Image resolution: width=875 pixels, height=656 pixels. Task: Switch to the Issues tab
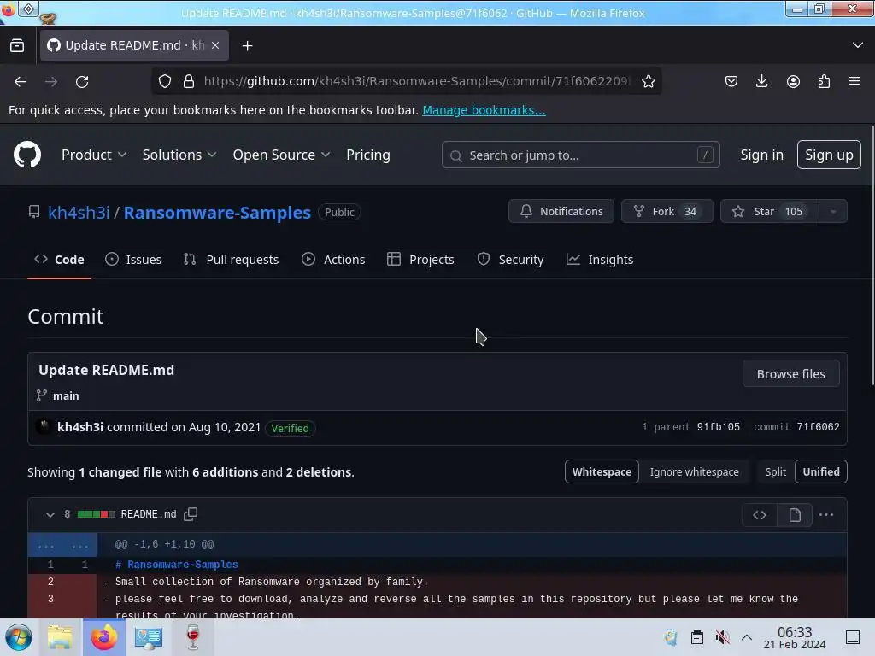(133, 260)
